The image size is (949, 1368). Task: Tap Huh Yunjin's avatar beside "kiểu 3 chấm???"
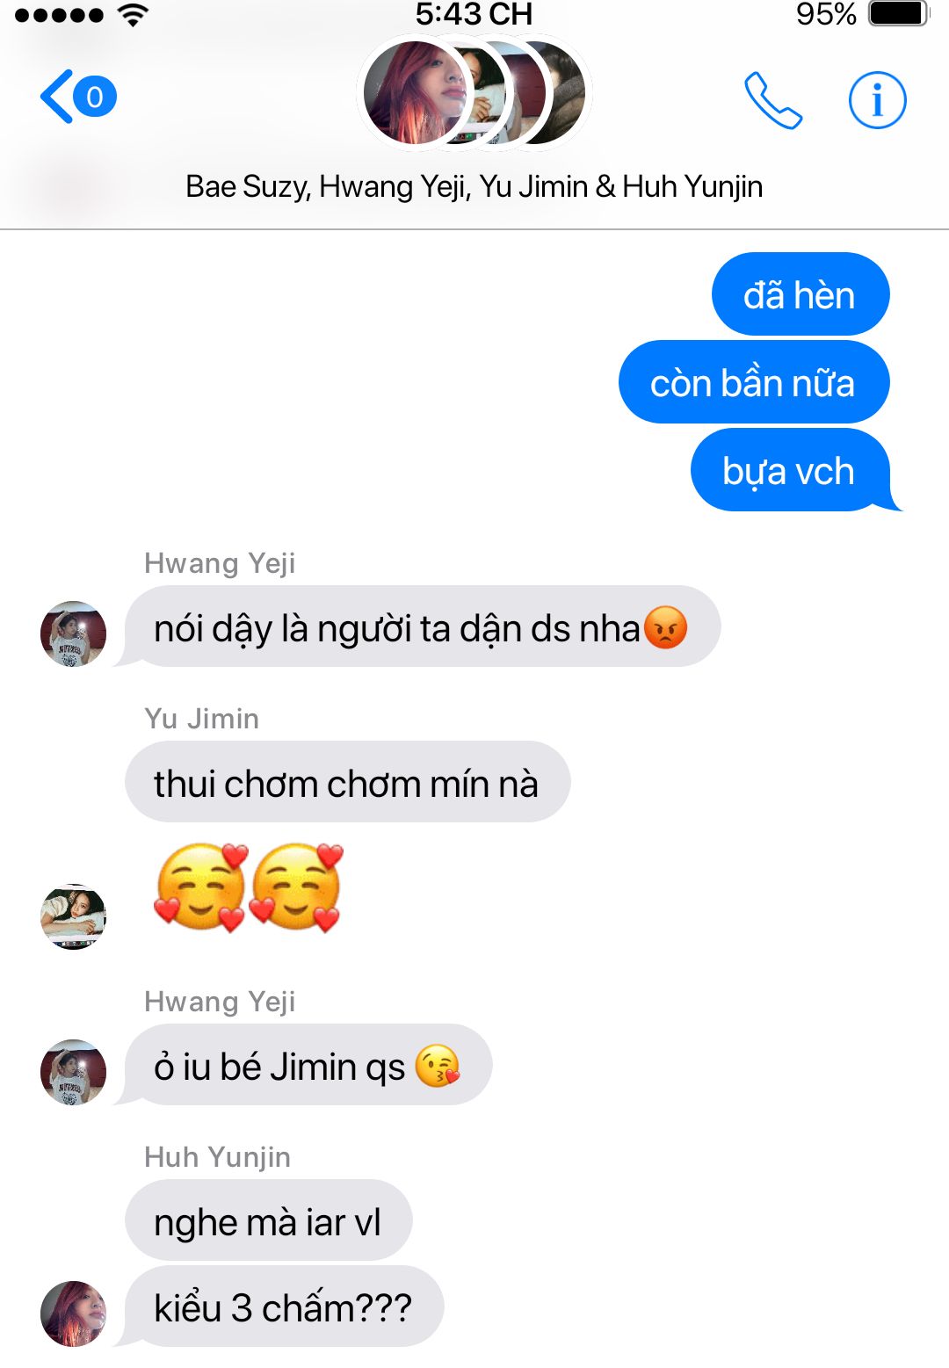coord(73,1314)
